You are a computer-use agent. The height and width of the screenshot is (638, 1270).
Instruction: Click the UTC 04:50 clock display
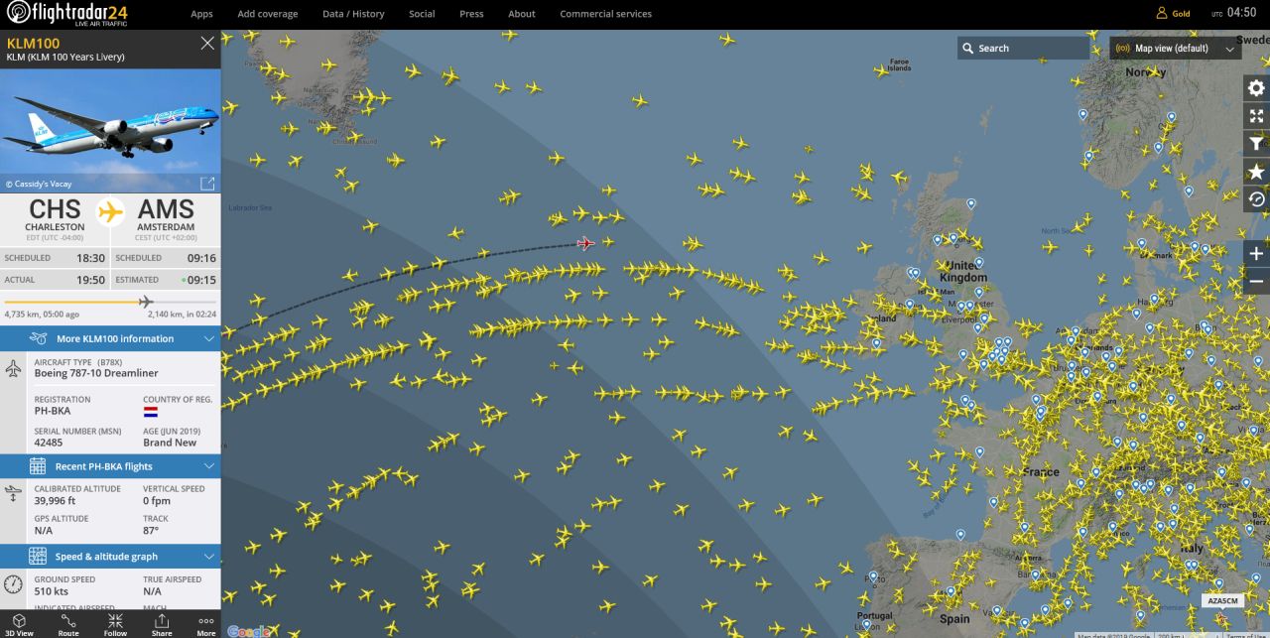(1233, 13)
